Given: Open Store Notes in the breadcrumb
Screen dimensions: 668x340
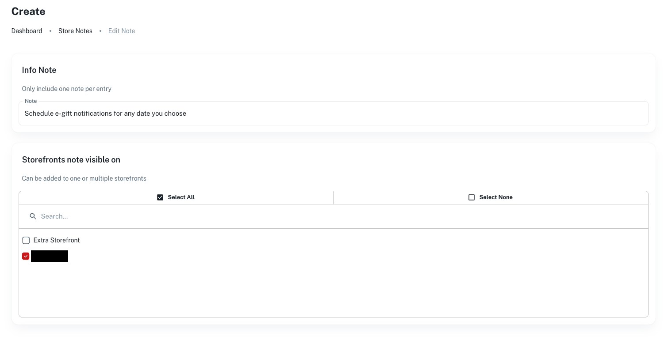Looking at the screenshot, I should [x=75, y=31].
